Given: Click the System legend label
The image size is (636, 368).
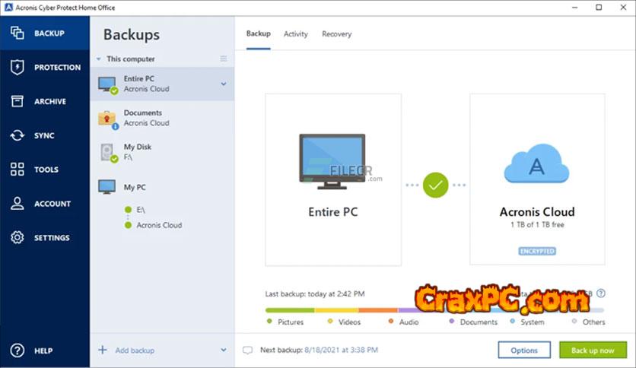Looking at the screenshot, I should pos(533,322).
